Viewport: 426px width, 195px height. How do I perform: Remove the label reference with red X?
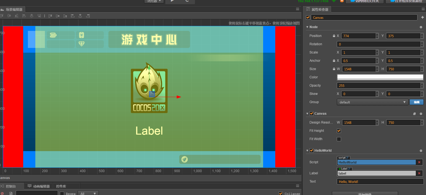point(419,173)
